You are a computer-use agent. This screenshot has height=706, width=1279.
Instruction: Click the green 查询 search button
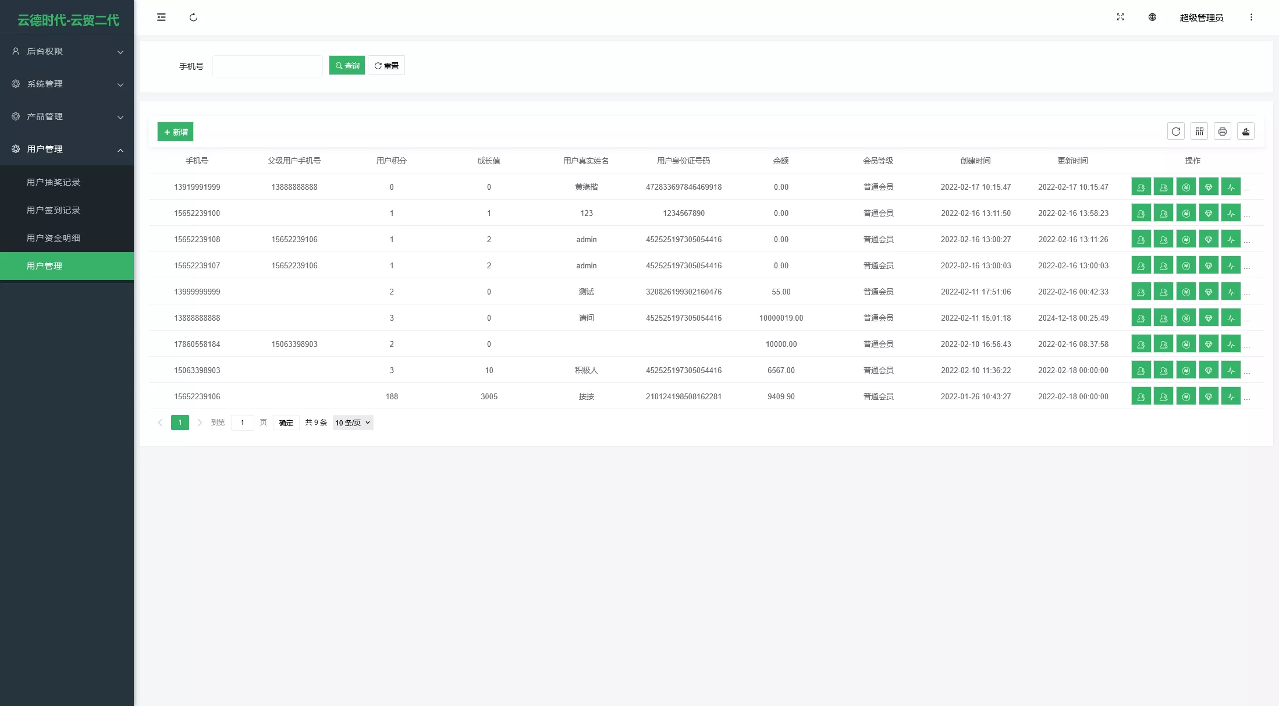coord(347,66)
